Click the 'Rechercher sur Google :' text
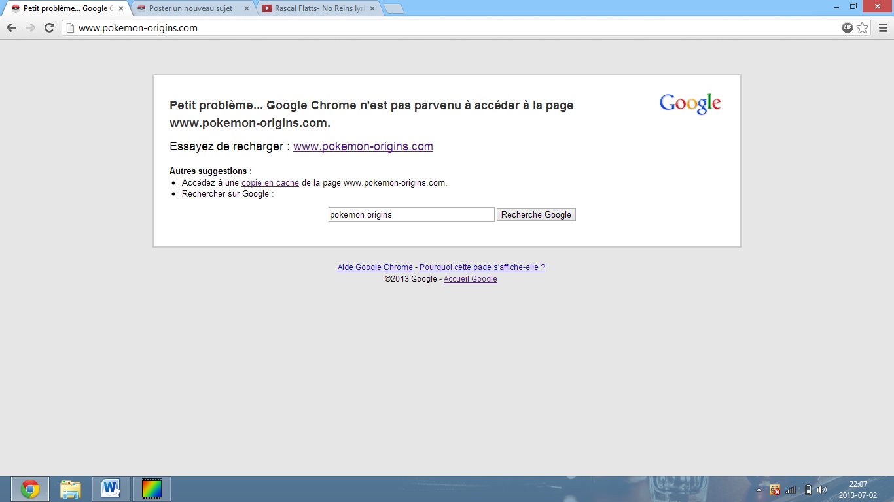The width and height of the screenshot is (894, 502). [x=228, y=194]
